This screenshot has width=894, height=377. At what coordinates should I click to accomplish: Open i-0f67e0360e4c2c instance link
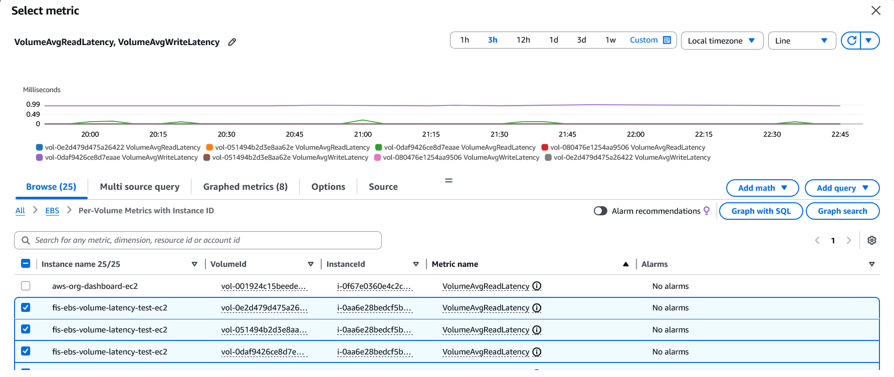[375, 286]
